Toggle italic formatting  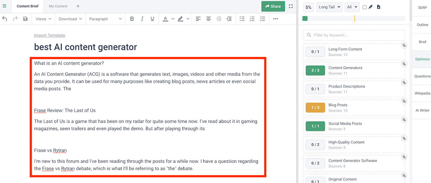tap(142, 19)
